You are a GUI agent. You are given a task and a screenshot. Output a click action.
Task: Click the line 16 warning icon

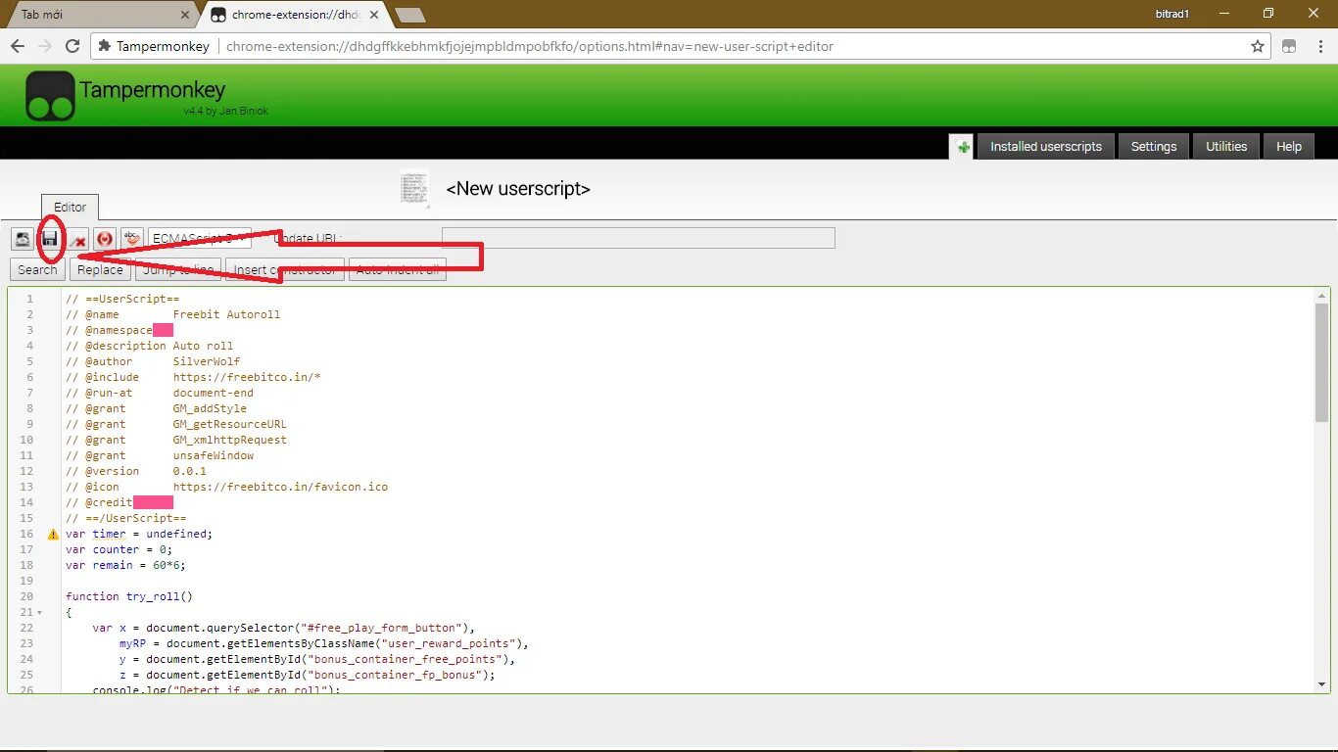click(54, 535)
